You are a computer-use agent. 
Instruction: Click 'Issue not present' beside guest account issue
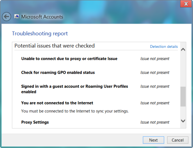point(155,86)
